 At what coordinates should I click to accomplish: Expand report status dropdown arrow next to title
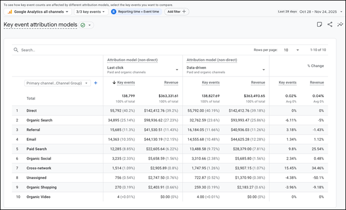pyautogui.click(x=89, y=25)
